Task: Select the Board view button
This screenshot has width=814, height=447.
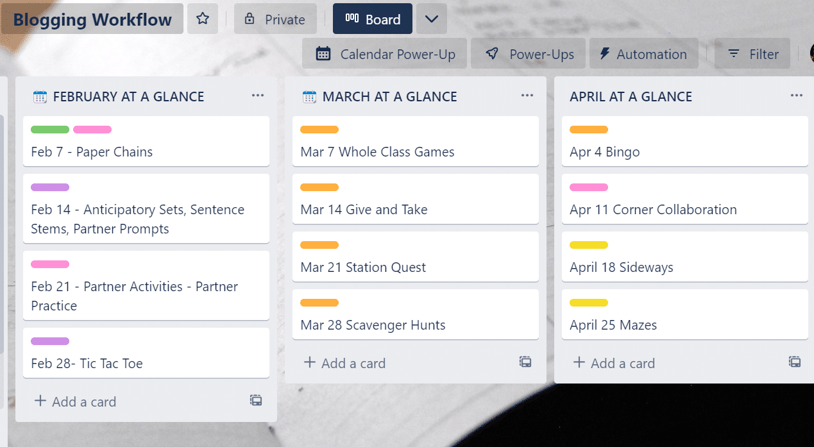Action: coord(372,19)
